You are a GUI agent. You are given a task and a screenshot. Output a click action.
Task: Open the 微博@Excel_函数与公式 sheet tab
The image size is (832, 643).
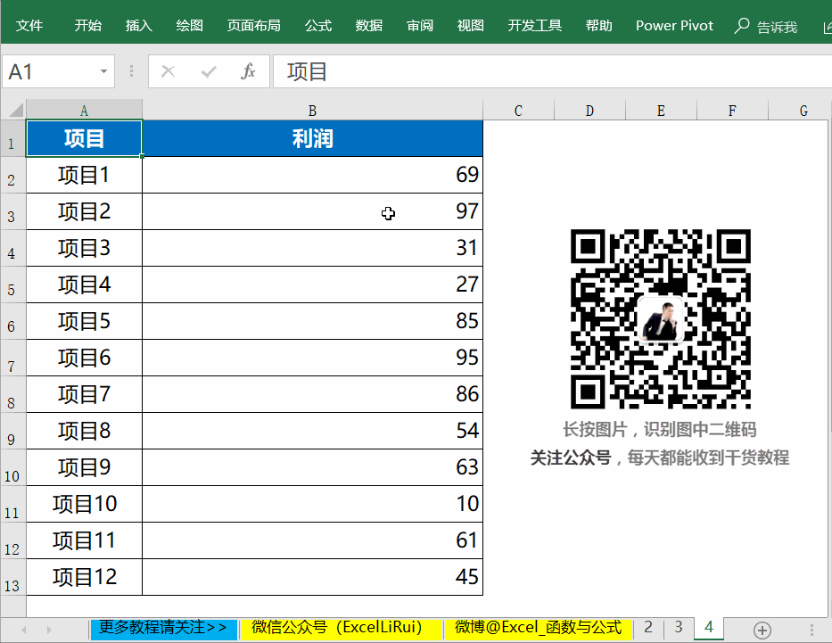[538, 628]
